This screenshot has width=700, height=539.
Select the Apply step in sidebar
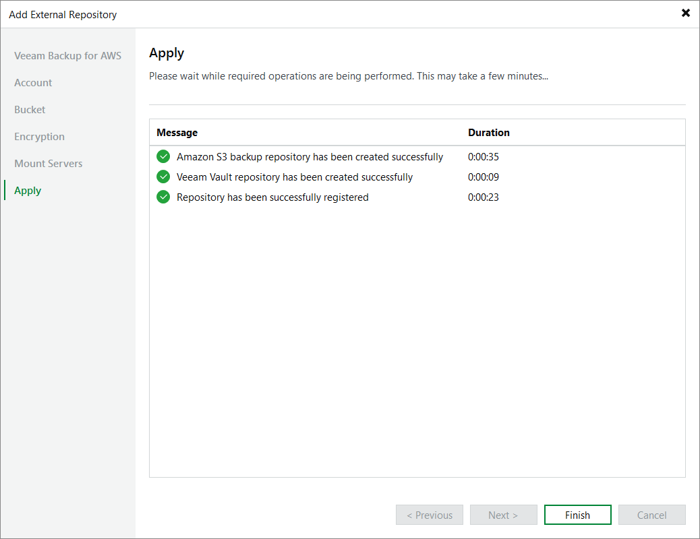coord(28,191)
